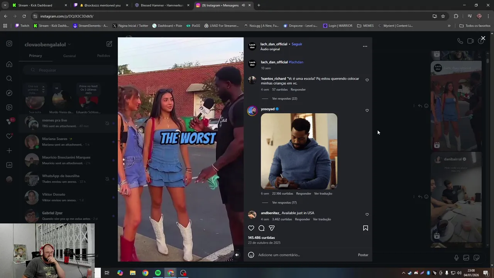Click Postar to submit comment
This screenshot has width=494, height=278.
pyautogui.click(x=363, y=255)
